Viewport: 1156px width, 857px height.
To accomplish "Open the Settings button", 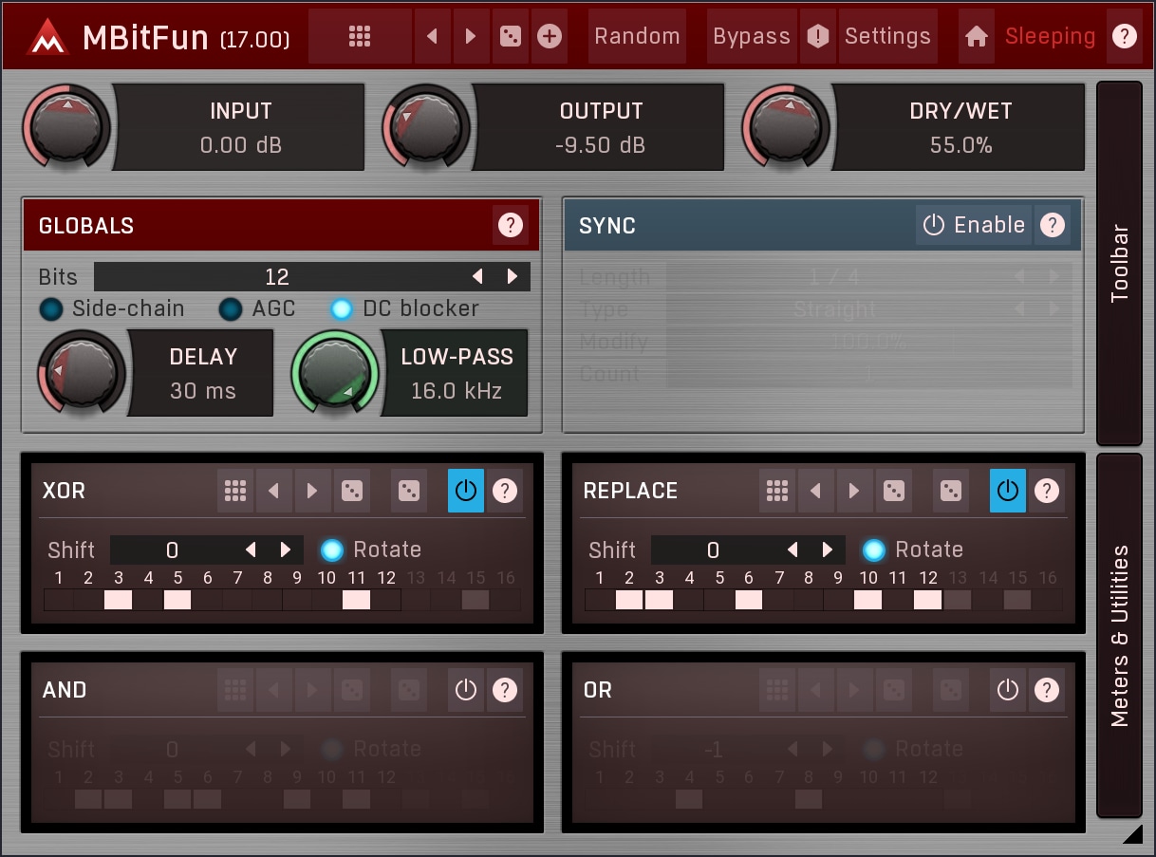I will [887, 37].
